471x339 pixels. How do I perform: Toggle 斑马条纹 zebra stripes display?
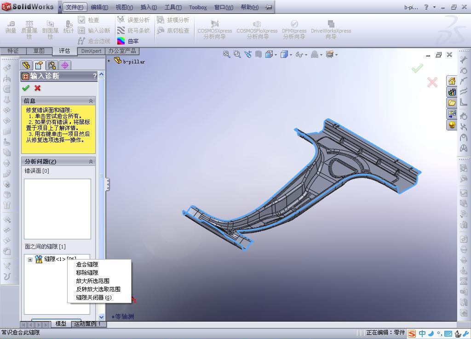click(x=133, y=31)
